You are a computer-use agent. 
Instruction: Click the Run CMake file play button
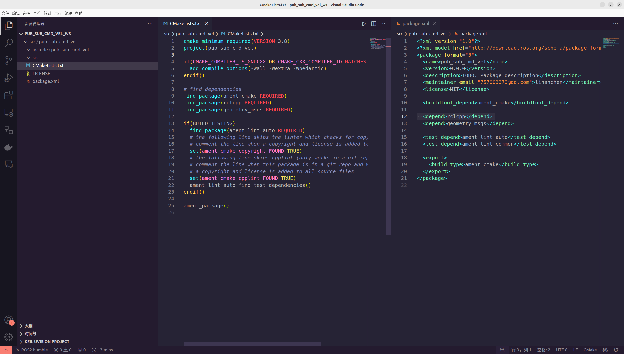tap(364, 24)
